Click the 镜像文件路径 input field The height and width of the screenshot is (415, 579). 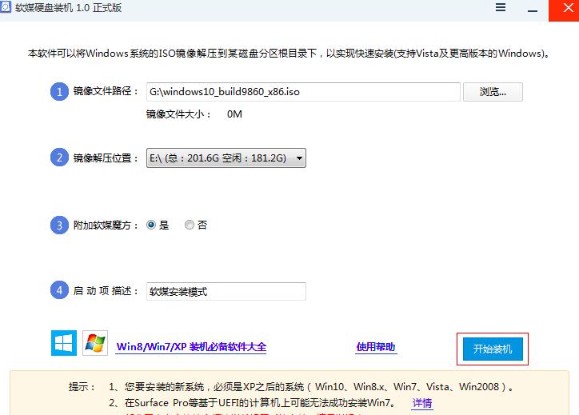[303, 92]
